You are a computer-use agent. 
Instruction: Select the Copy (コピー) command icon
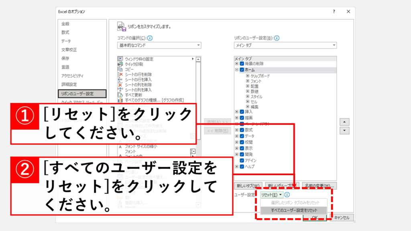point(120,69)
